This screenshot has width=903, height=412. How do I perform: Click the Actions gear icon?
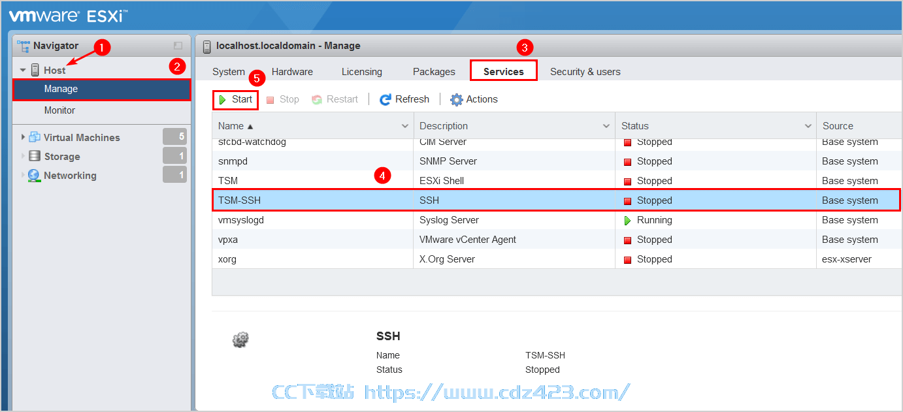(457, 99)
